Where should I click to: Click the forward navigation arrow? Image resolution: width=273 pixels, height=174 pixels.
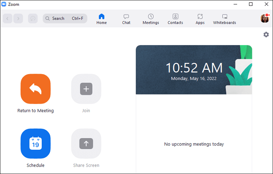coord(18,18)
